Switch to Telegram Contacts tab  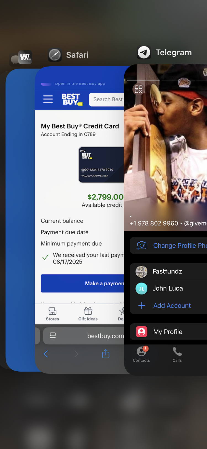[141, 354]
